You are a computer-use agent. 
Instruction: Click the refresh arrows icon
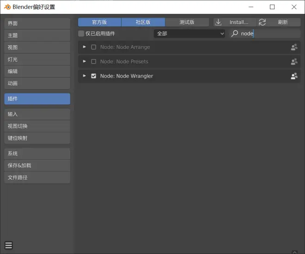pos(262,22)
